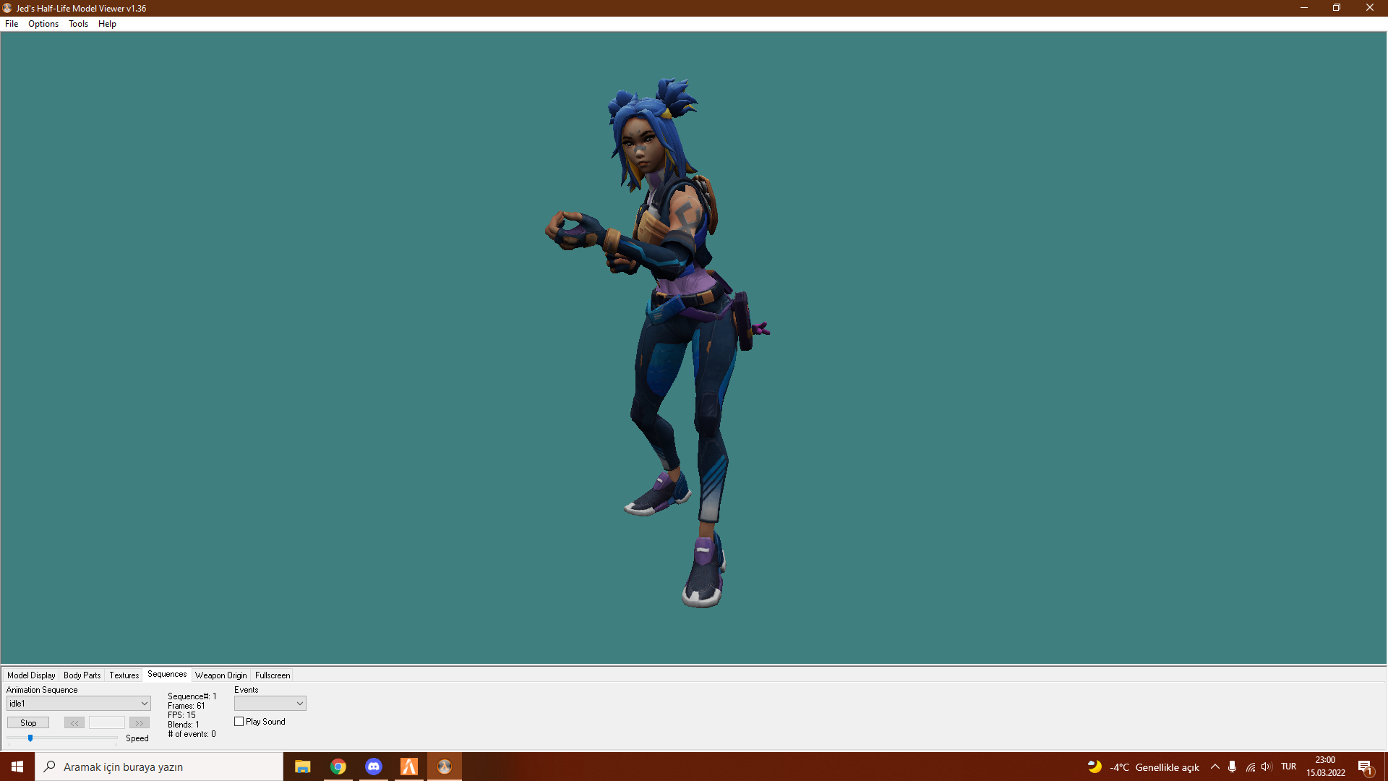This screenshot has width=1388, height=781.
Task: Switch to the Model Display tab
Action: pyautogui.click(x=31, y=675)
